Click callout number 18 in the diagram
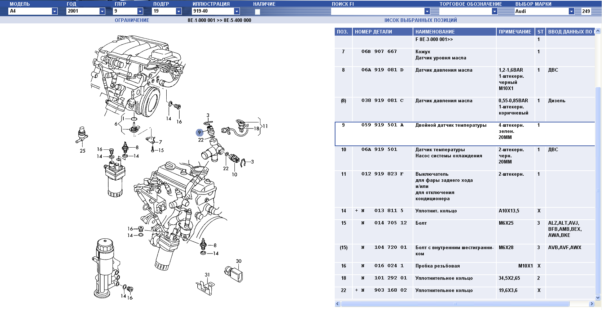The image size is (602, 310). pos(256,128)
